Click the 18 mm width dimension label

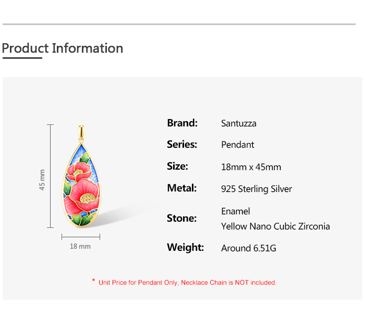coord(80,246)
